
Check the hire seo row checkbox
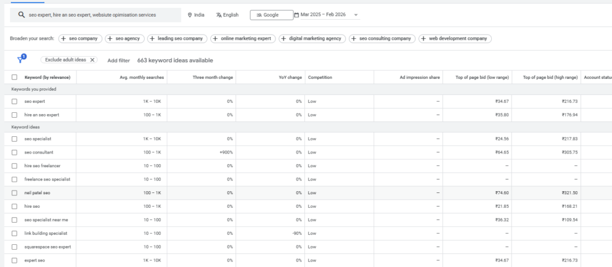coord(14,207)
